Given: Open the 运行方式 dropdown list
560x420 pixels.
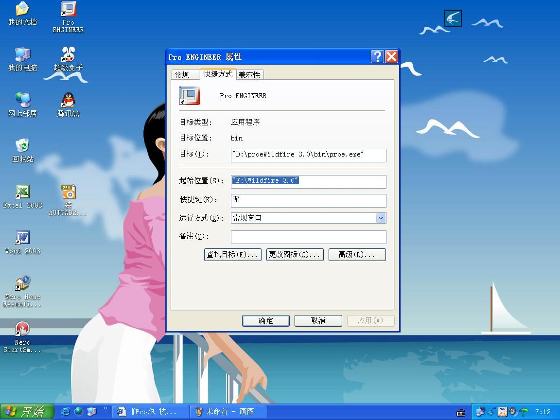Looking at the screenshot, I should 381,218.
